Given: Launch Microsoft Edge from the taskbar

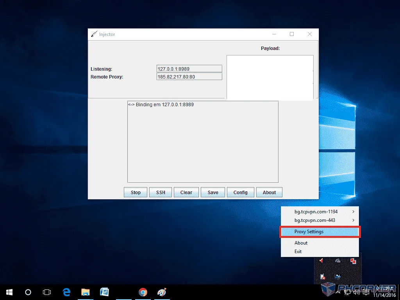Looking at the screenshot, I should click(x=66, y=292).
